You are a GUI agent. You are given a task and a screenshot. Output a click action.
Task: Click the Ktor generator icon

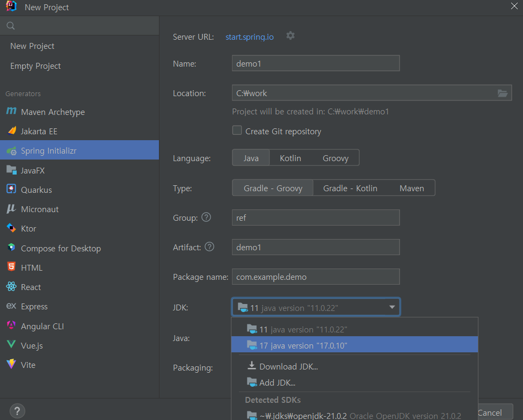(11, 228)
